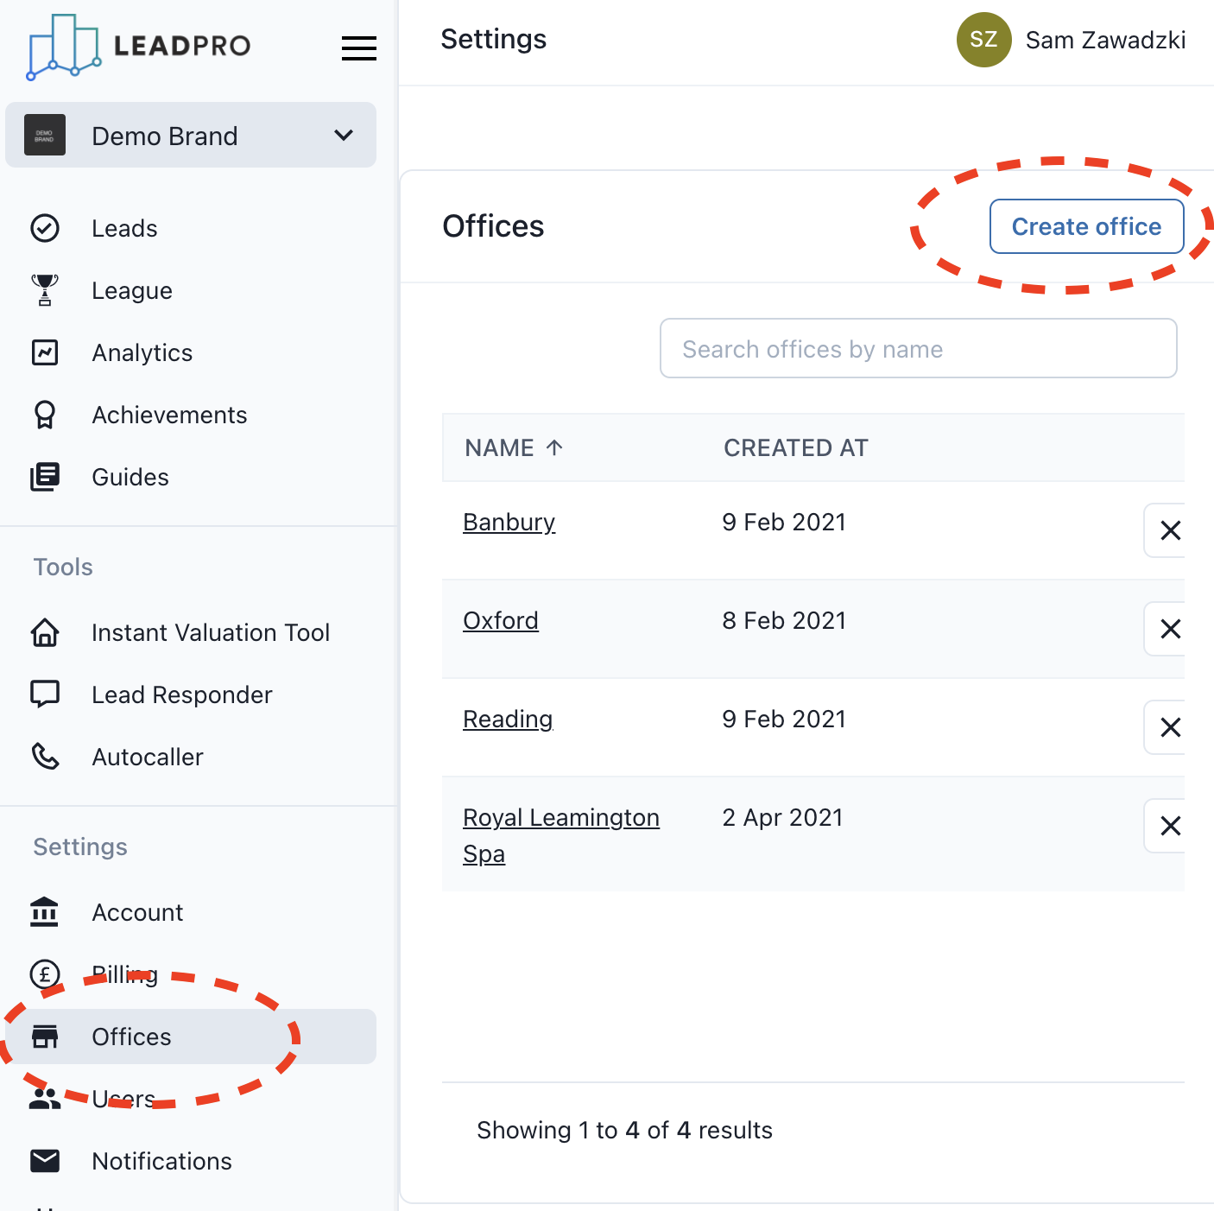Go to Account settings
This screenshot has height=1211, width=1214.
[137, 912]
